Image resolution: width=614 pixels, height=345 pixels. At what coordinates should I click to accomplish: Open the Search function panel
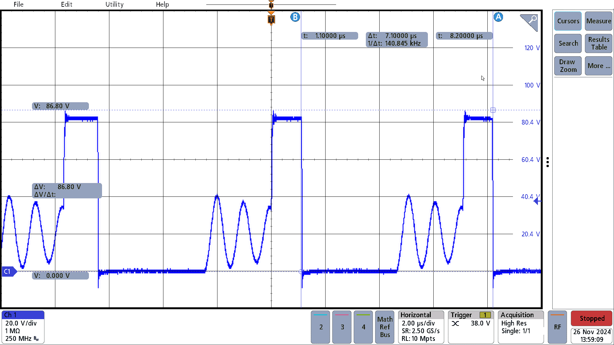tap(567, 43)
